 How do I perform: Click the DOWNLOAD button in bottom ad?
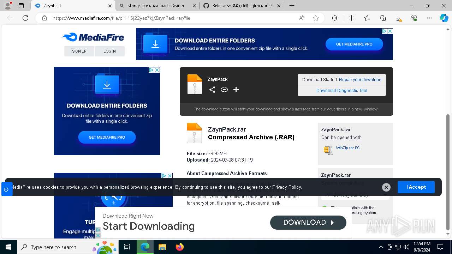point(308,223)
